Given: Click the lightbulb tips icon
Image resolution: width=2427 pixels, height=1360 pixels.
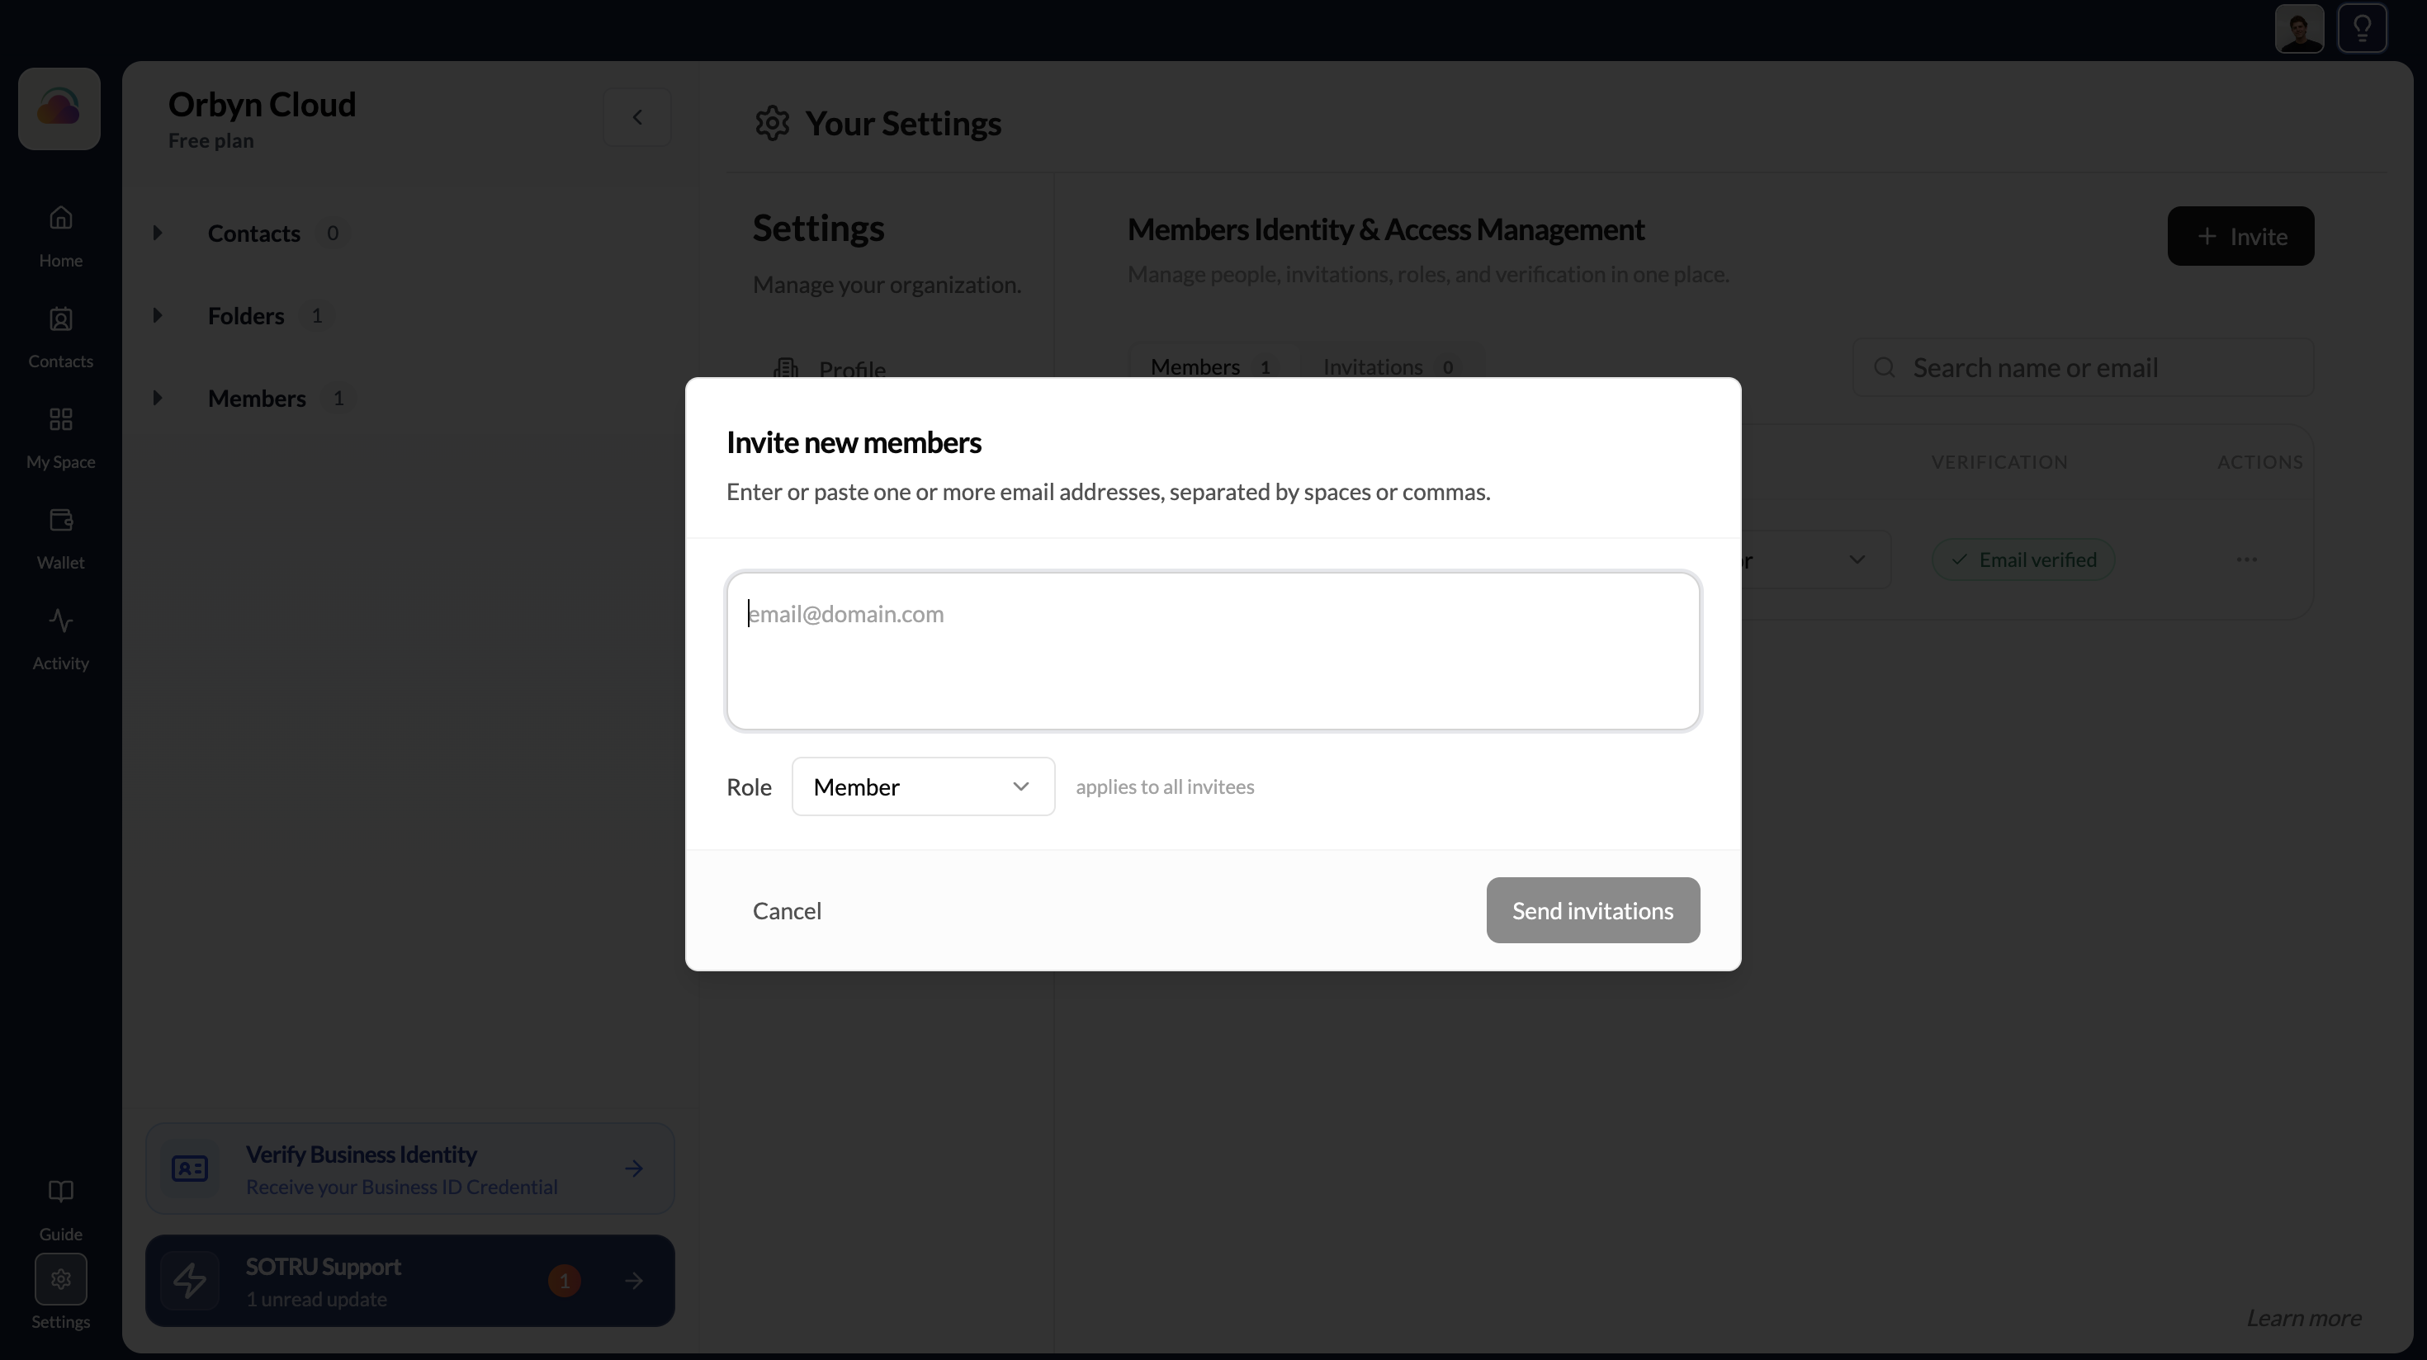Looking at the screenshot, I should 2362,29.
